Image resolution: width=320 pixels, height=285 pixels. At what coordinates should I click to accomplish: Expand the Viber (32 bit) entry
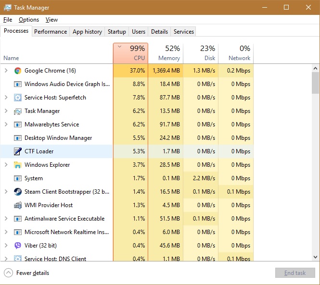tap(6, 246)
